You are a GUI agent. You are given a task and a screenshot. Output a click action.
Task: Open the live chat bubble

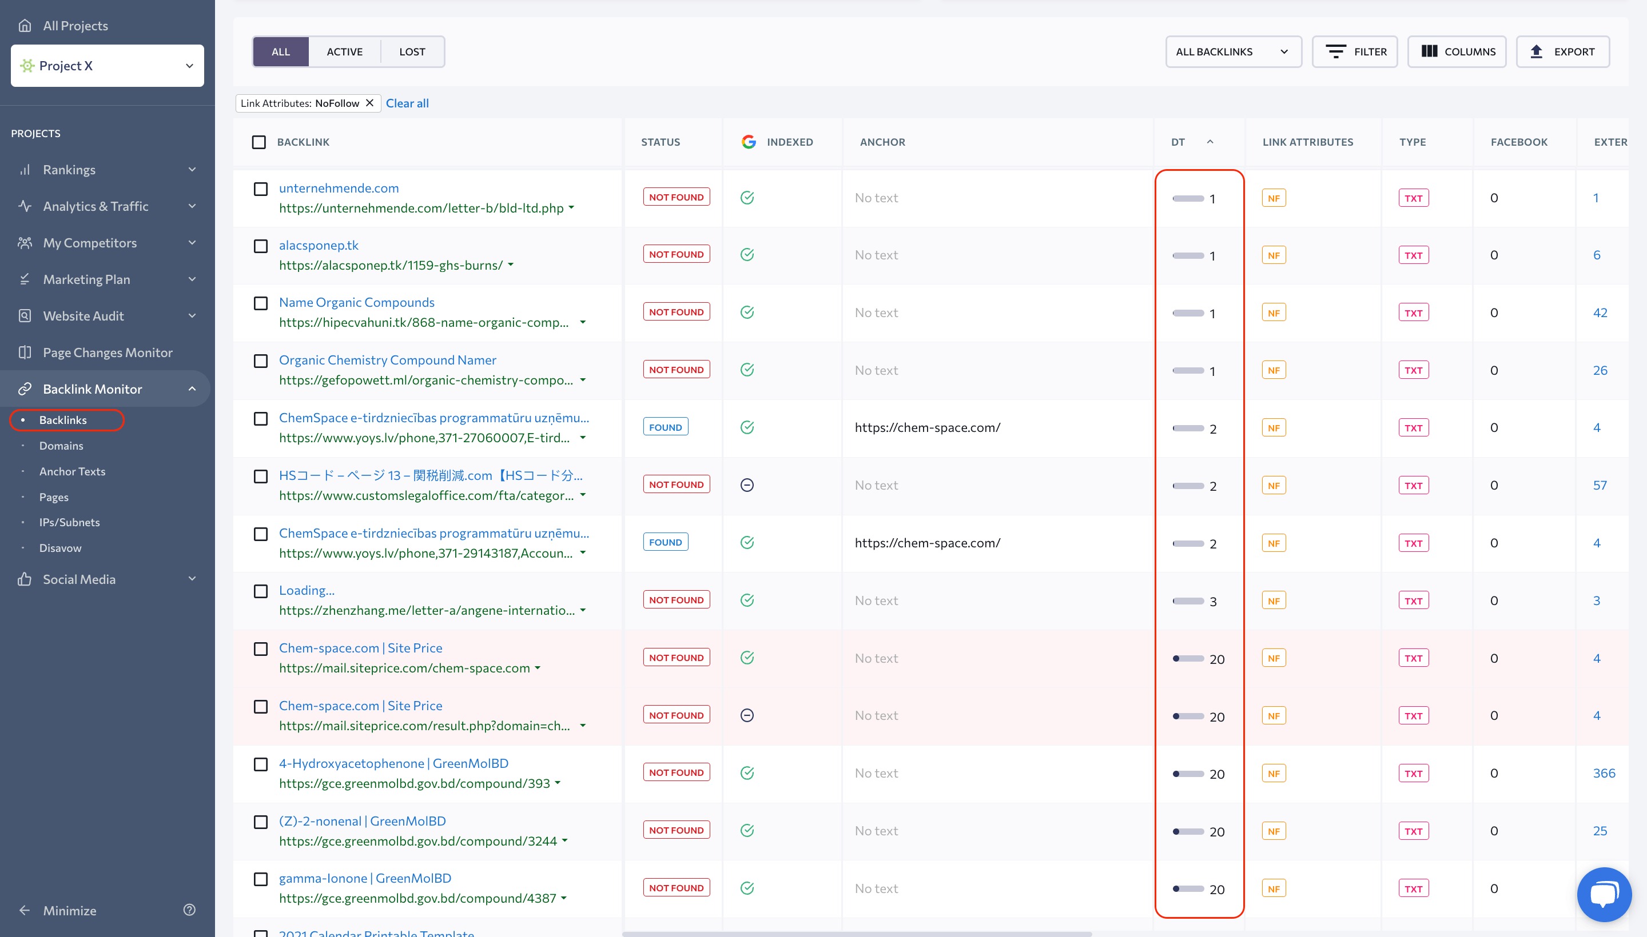1604,895
